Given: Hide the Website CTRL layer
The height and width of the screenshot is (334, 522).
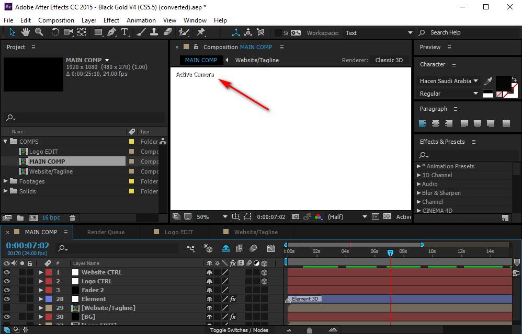Looking at the screenshot, I should coord(7,272).
